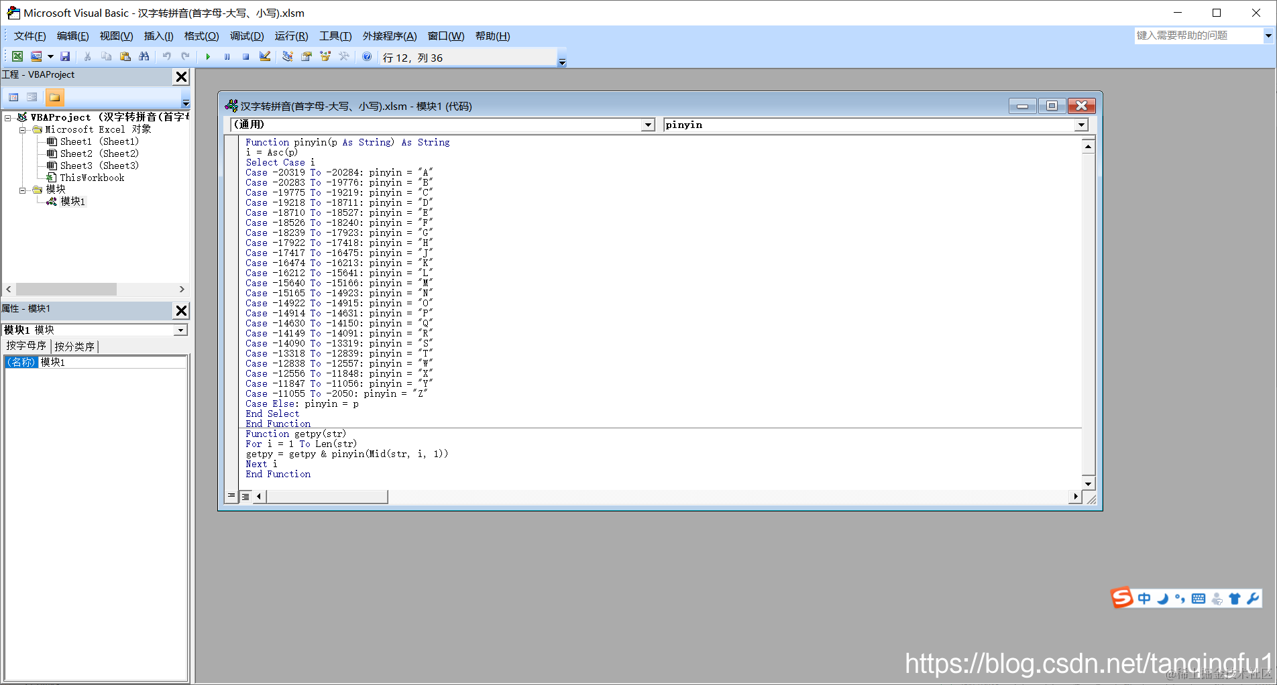This screenshot has width=1277, height=685.
Task: Click the Cut scissors icon
Action: (x=87, y=57)
